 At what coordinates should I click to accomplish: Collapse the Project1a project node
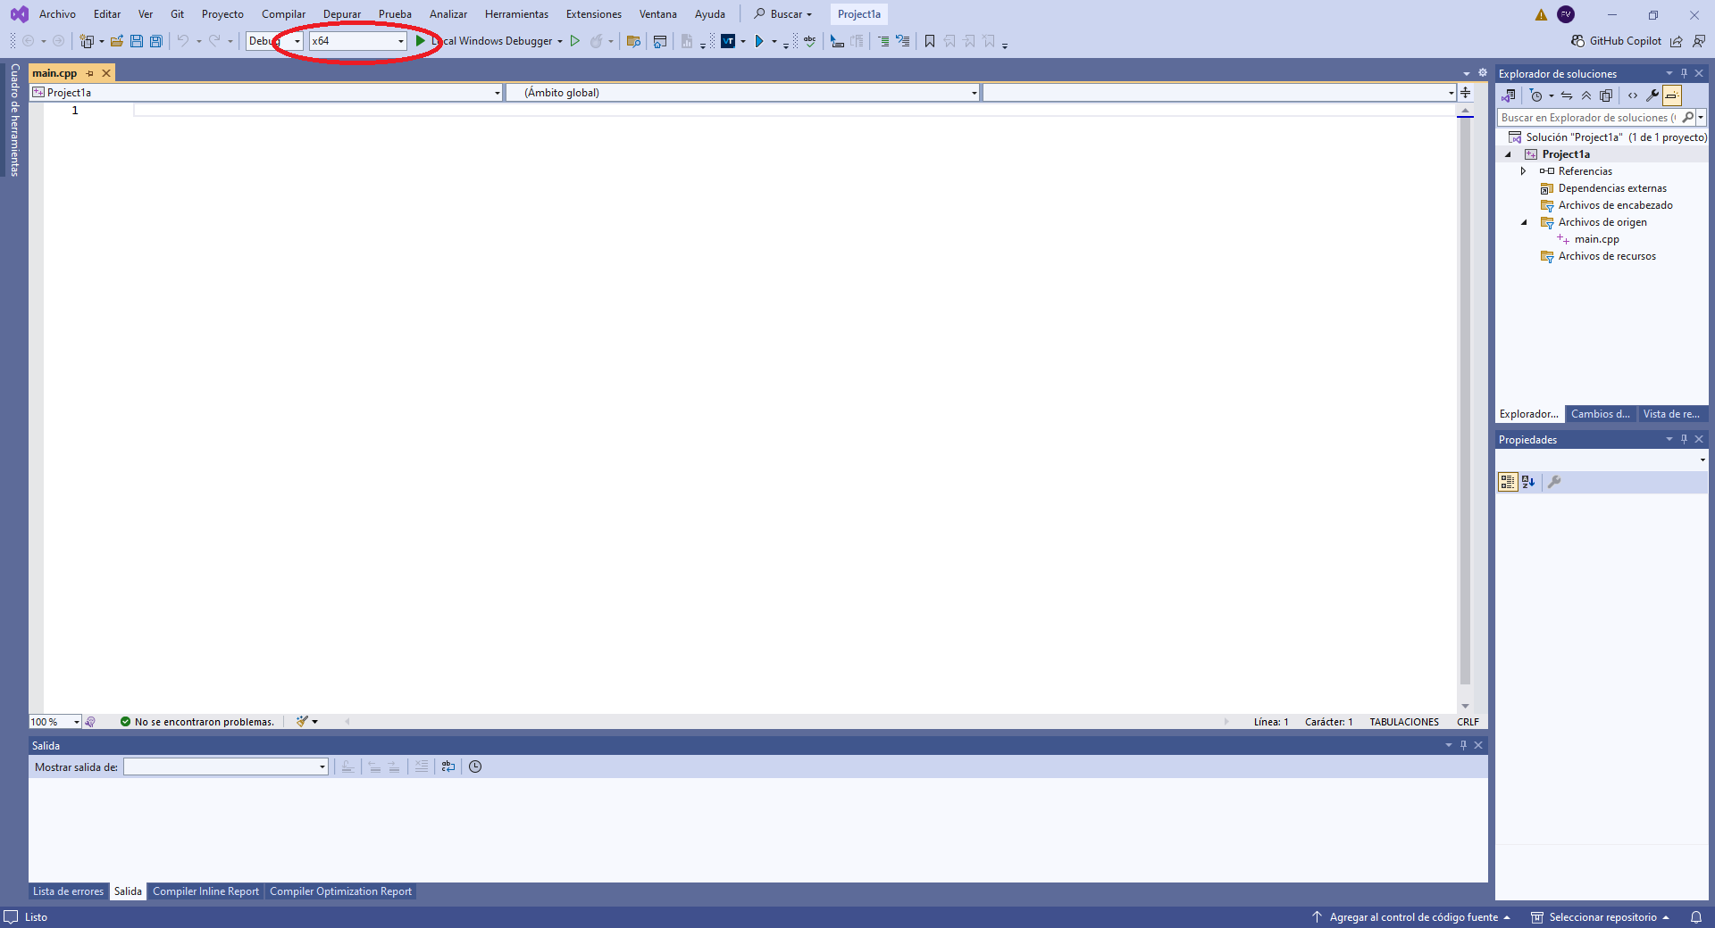[x=1508, y=154]
